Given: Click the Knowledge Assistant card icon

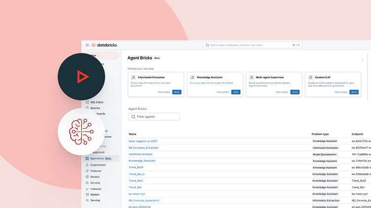Looking at the screenshot, I should click(x=192, y=77).
